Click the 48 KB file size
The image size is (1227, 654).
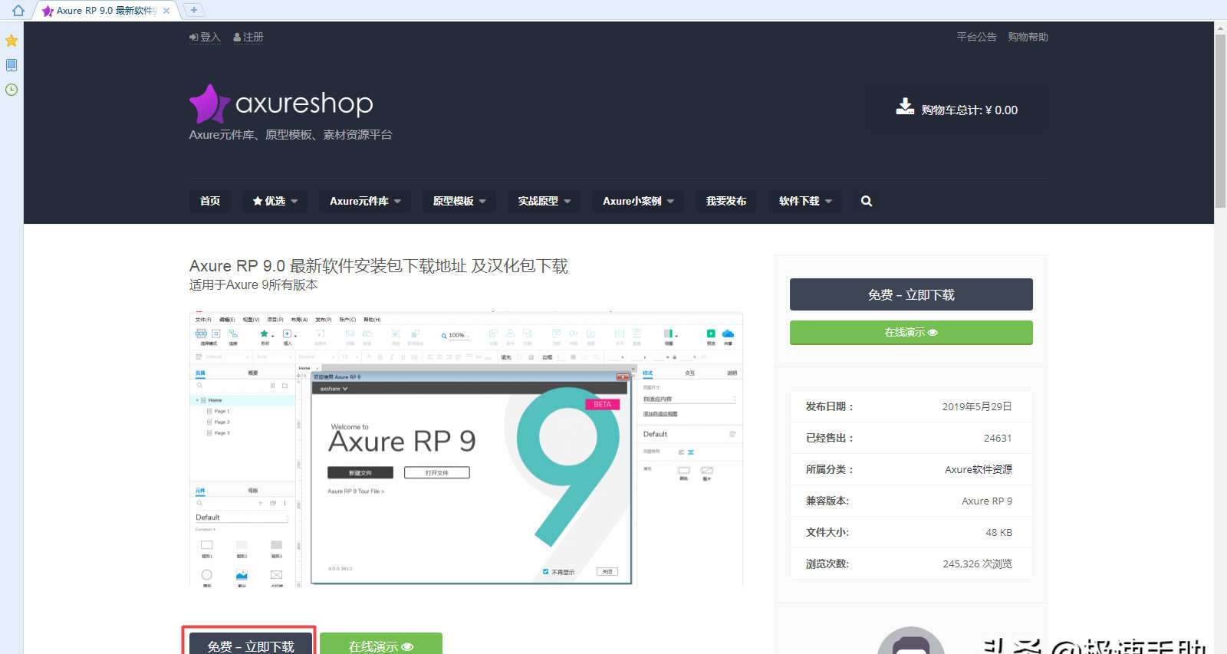[998, 532]
